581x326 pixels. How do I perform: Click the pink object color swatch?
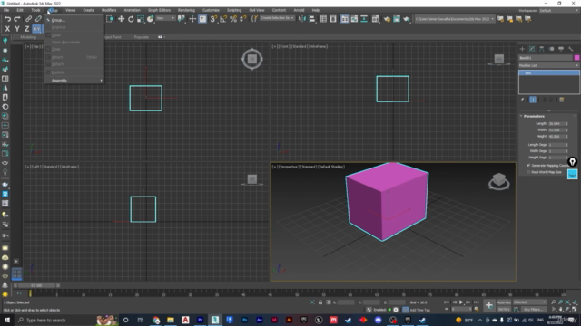coord(577,58)
